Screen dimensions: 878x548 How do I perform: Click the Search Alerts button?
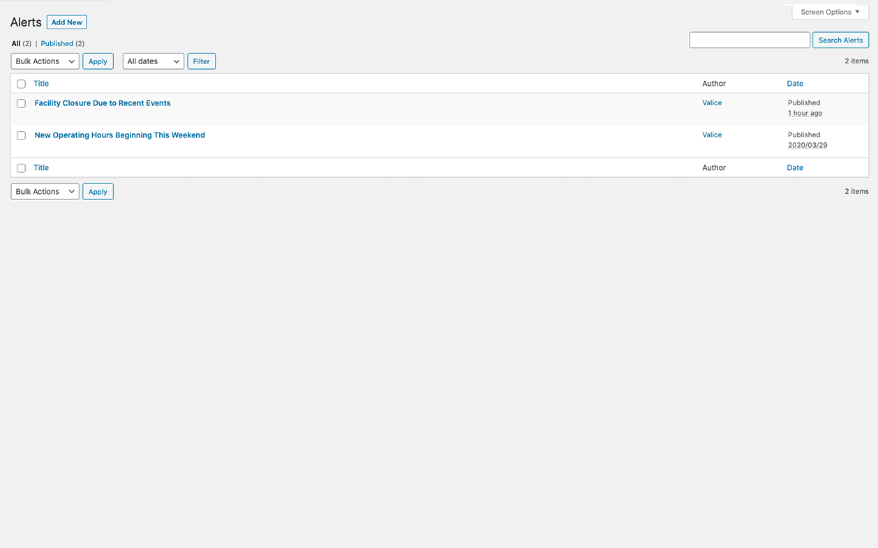[840, 40]
